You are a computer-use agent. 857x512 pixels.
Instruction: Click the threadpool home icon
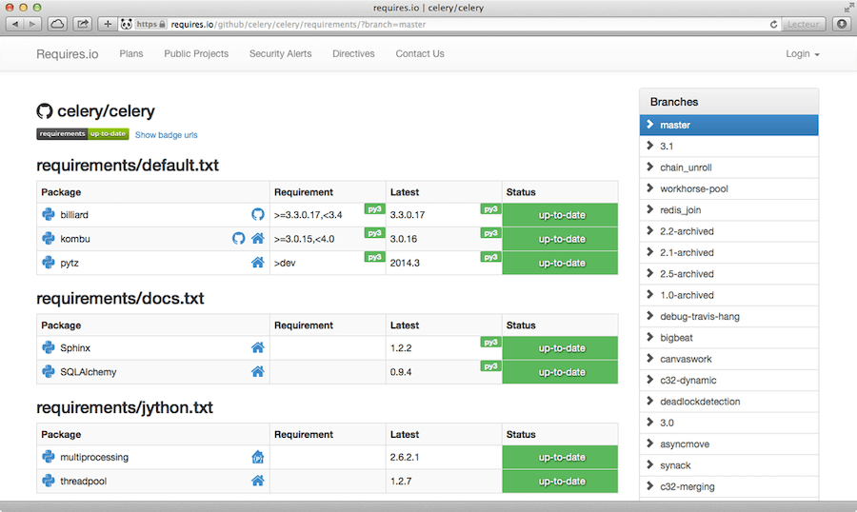point(257,481)
